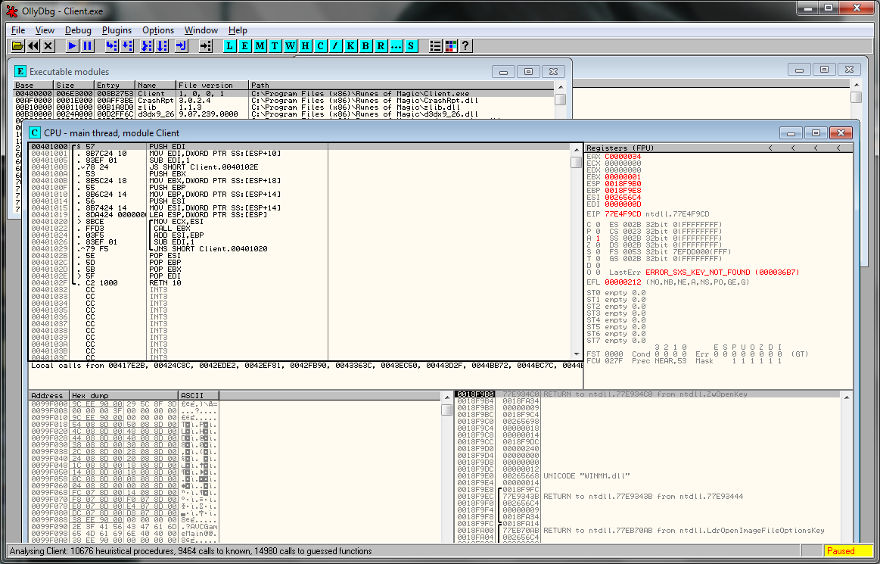Viewport: 880px width, 564px height.
Task: Open the Debug menu
Action: pos(78,30)
